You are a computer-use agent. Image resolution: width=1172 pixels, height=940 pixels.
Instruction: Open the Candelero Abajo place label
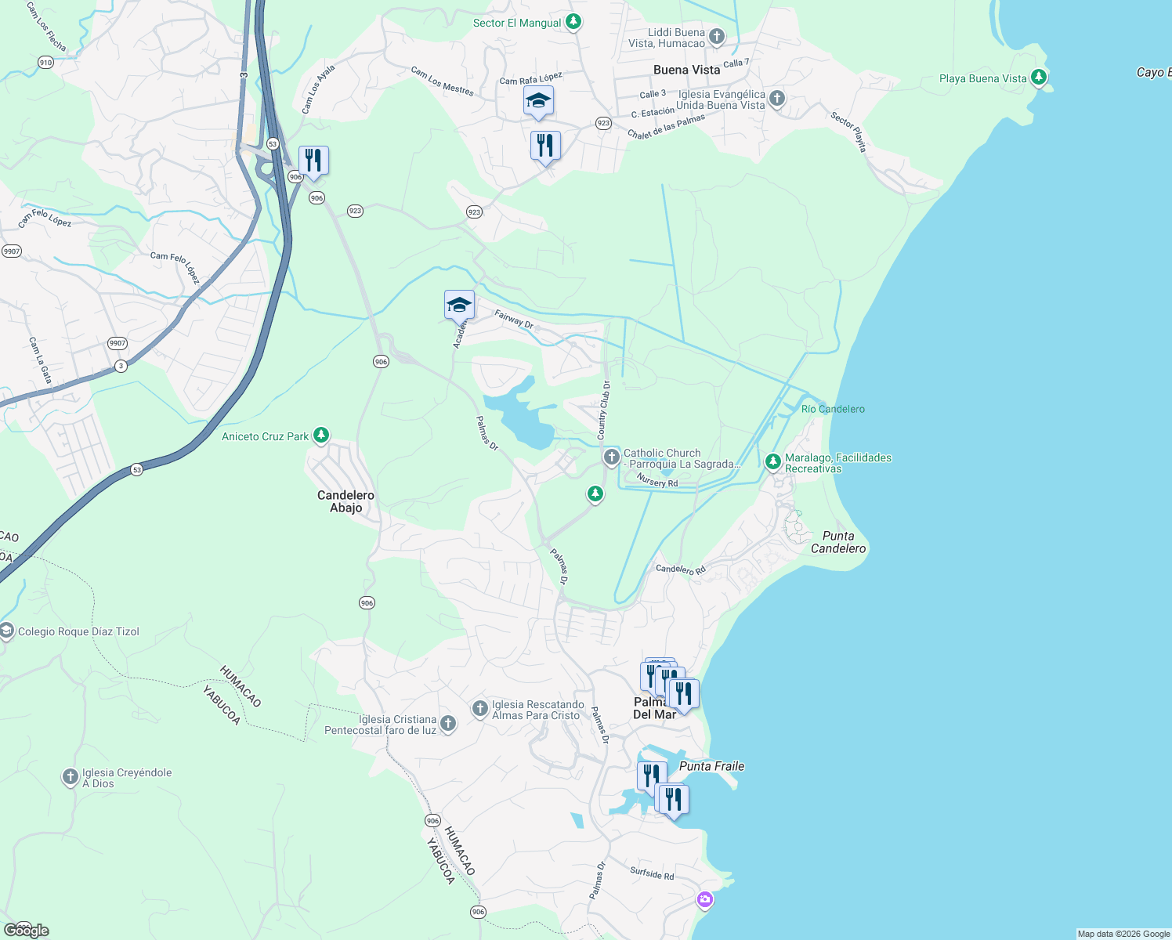coord(345,501)
